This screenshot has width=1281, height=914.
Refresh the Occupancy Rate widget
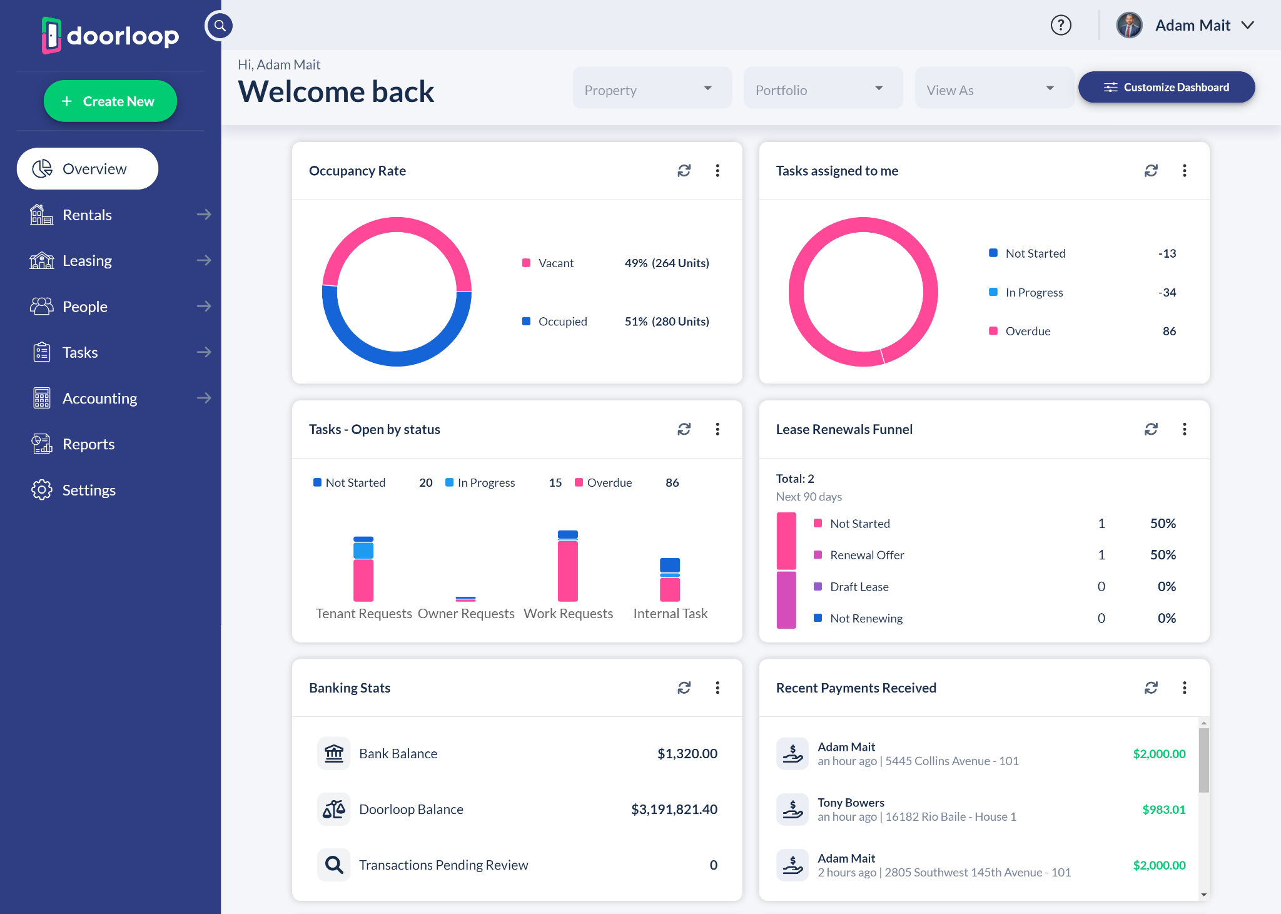(x=684, y=170)
